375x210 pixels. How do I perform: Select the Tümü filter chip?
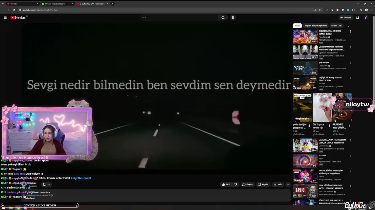pos(297,26)
